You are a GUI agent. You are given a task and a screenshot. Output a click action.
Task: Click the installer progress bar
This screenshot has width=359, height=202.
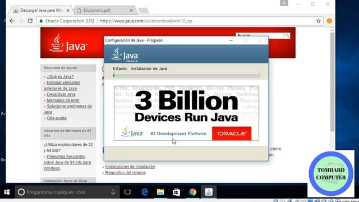186,75
